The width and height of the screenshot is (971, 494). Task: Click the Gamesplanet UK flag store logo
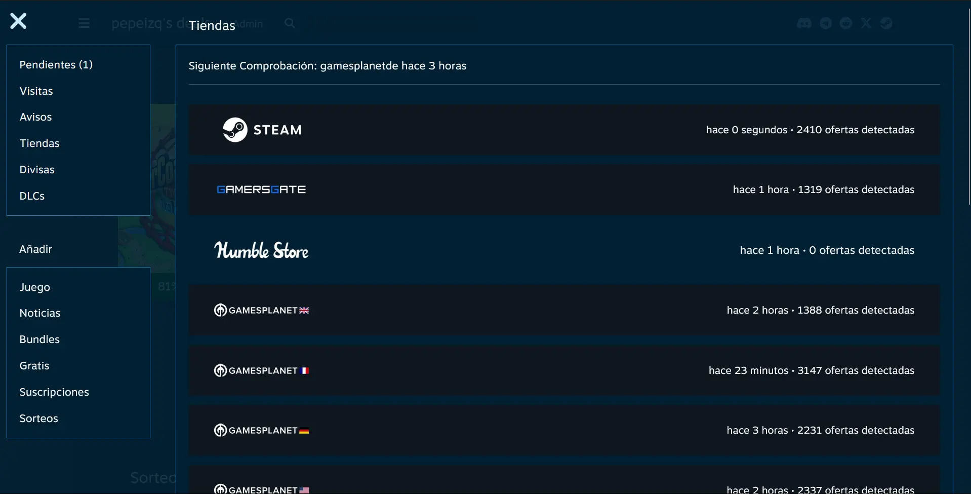tap(261, 310)
